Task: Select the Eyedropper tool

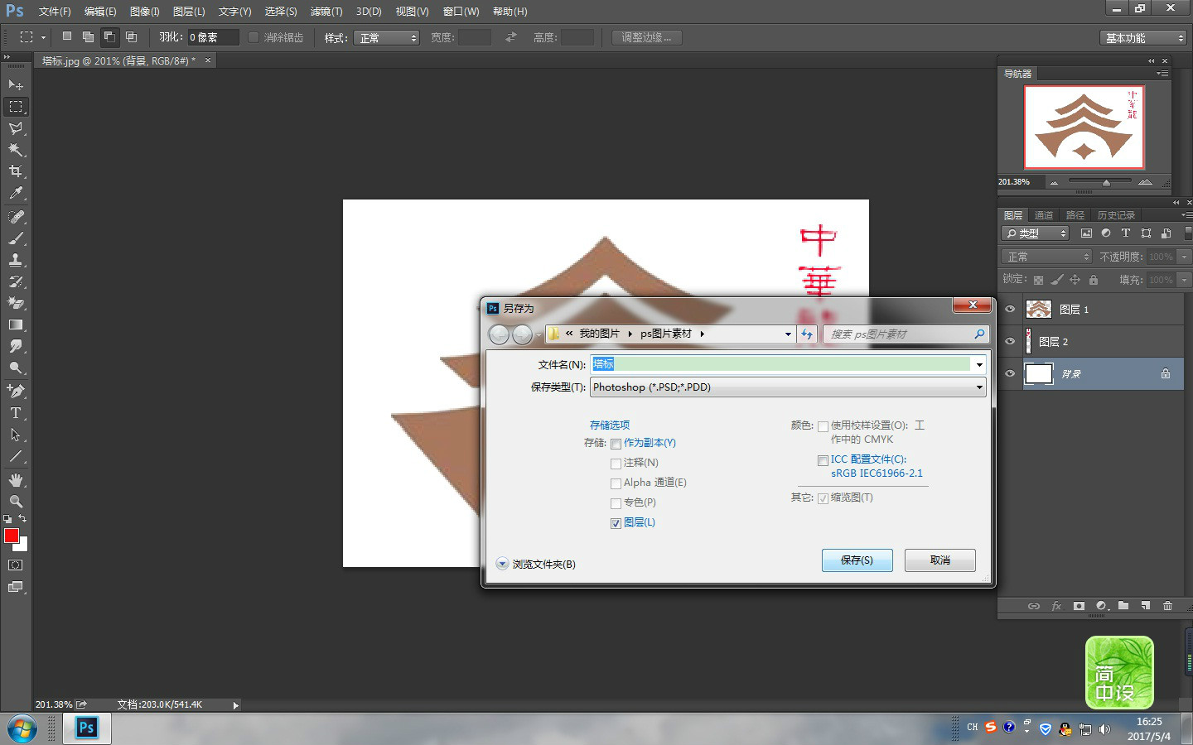Action: [x=16, y=194]
